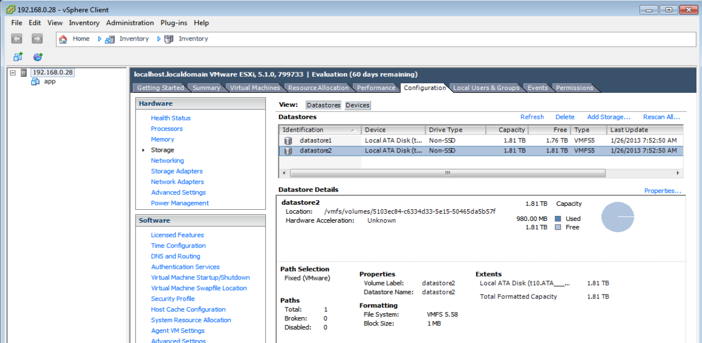Open Security Profile link
Screen dimensions: 702x343
(173, 299)
